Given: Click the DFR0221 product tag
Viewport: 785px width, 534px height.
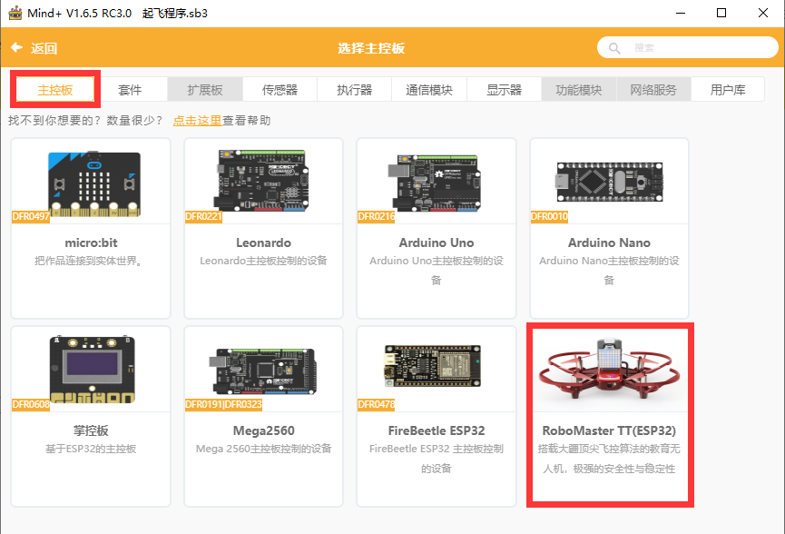Looking at the screenshot, I should coord(203,216).
